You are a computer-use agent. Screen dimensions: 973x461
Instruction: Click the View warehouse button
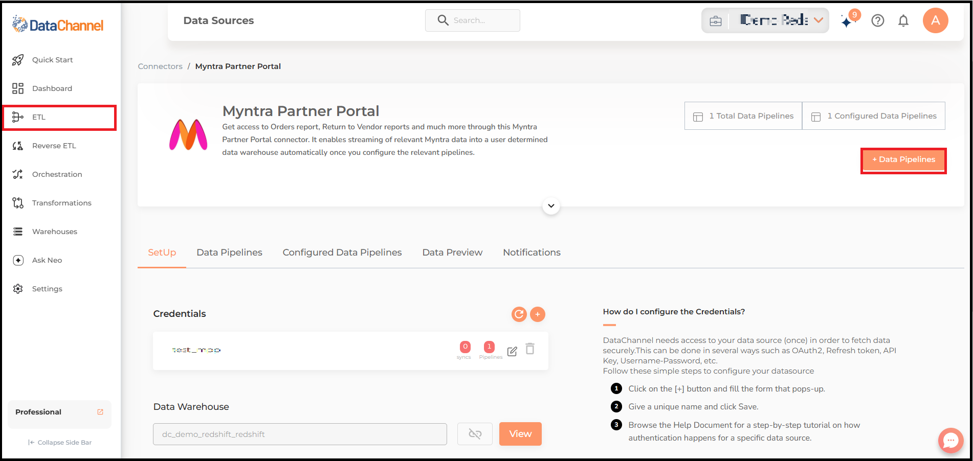pyautogui.click(x=520, y=434)
